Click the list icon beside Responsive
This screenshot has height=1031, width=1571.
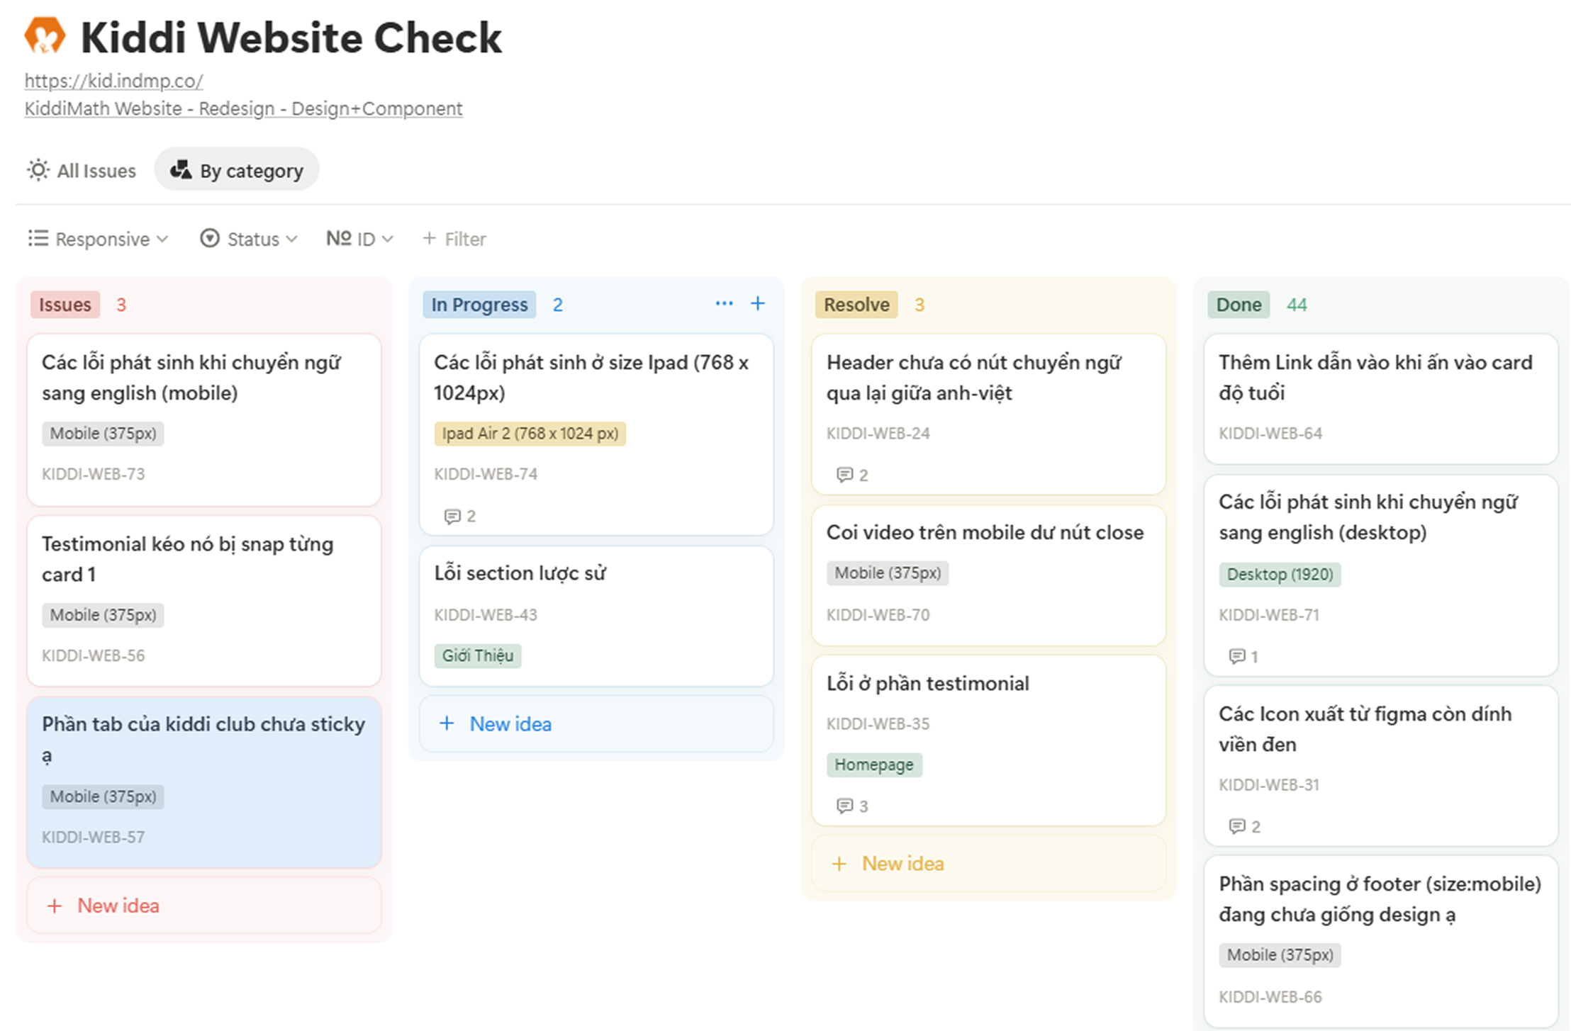[38, 239]
